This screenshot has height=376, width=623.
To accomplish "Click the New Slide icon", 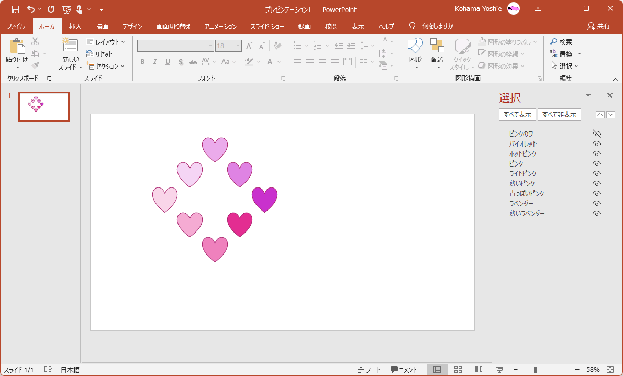I will pyautogui.click(x=70, y=46).
